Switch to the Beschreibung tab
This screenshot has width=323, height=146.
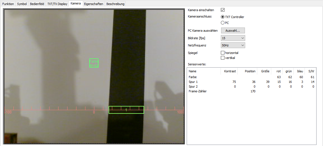(x=115, y=4)
